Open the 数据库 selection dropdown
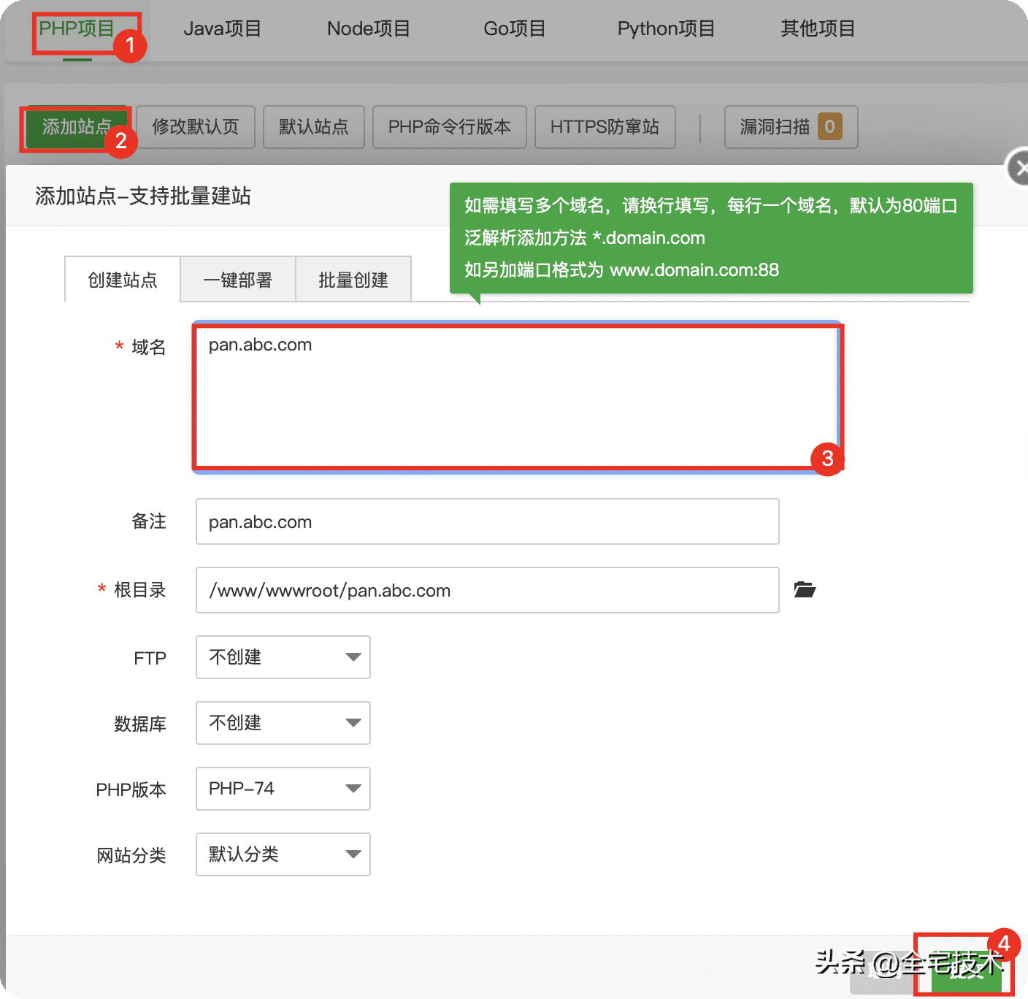 [x=283, y=723]
